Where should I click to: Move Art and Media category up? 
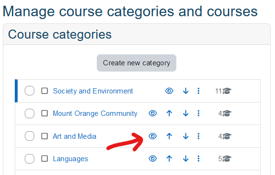point(169,136)
